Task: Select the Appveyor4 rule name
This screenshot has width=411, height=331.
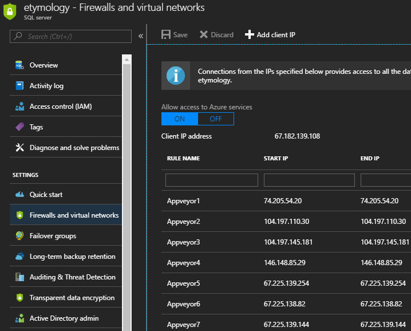Action: [x=184, y=263]
